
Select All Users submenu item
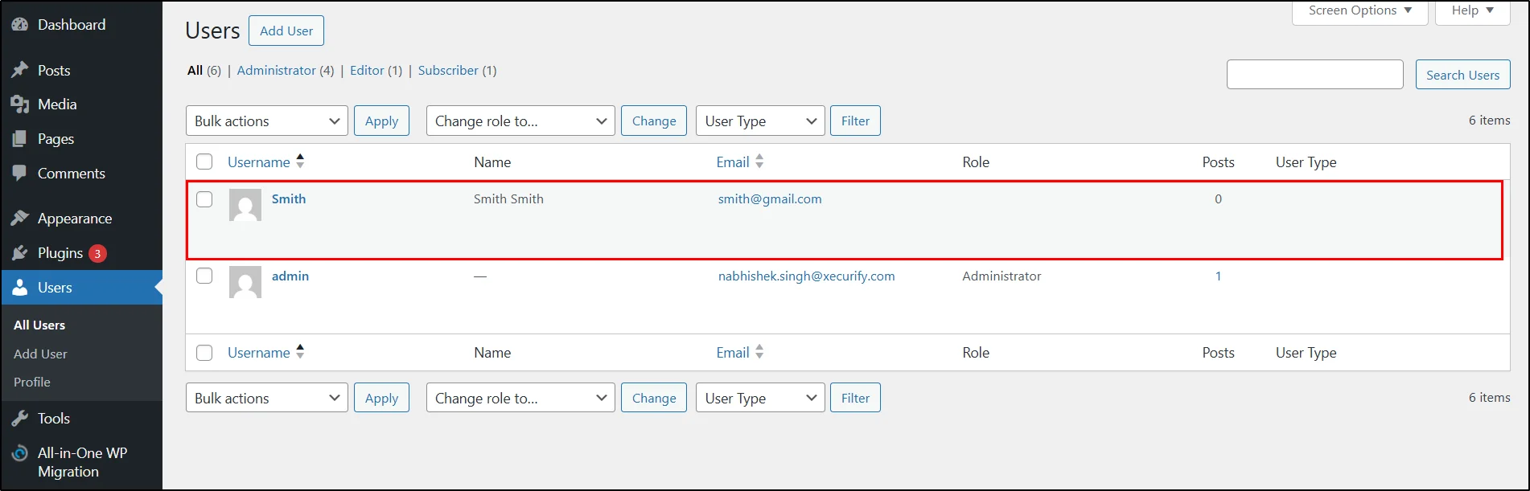(39, 325)
